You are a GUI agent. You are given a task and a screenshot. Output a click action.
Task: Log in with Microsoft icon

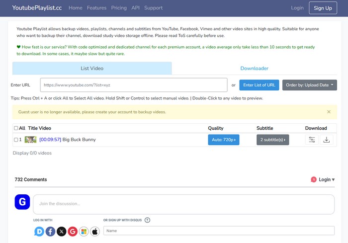pyautogui.click(x=84, y=232)
